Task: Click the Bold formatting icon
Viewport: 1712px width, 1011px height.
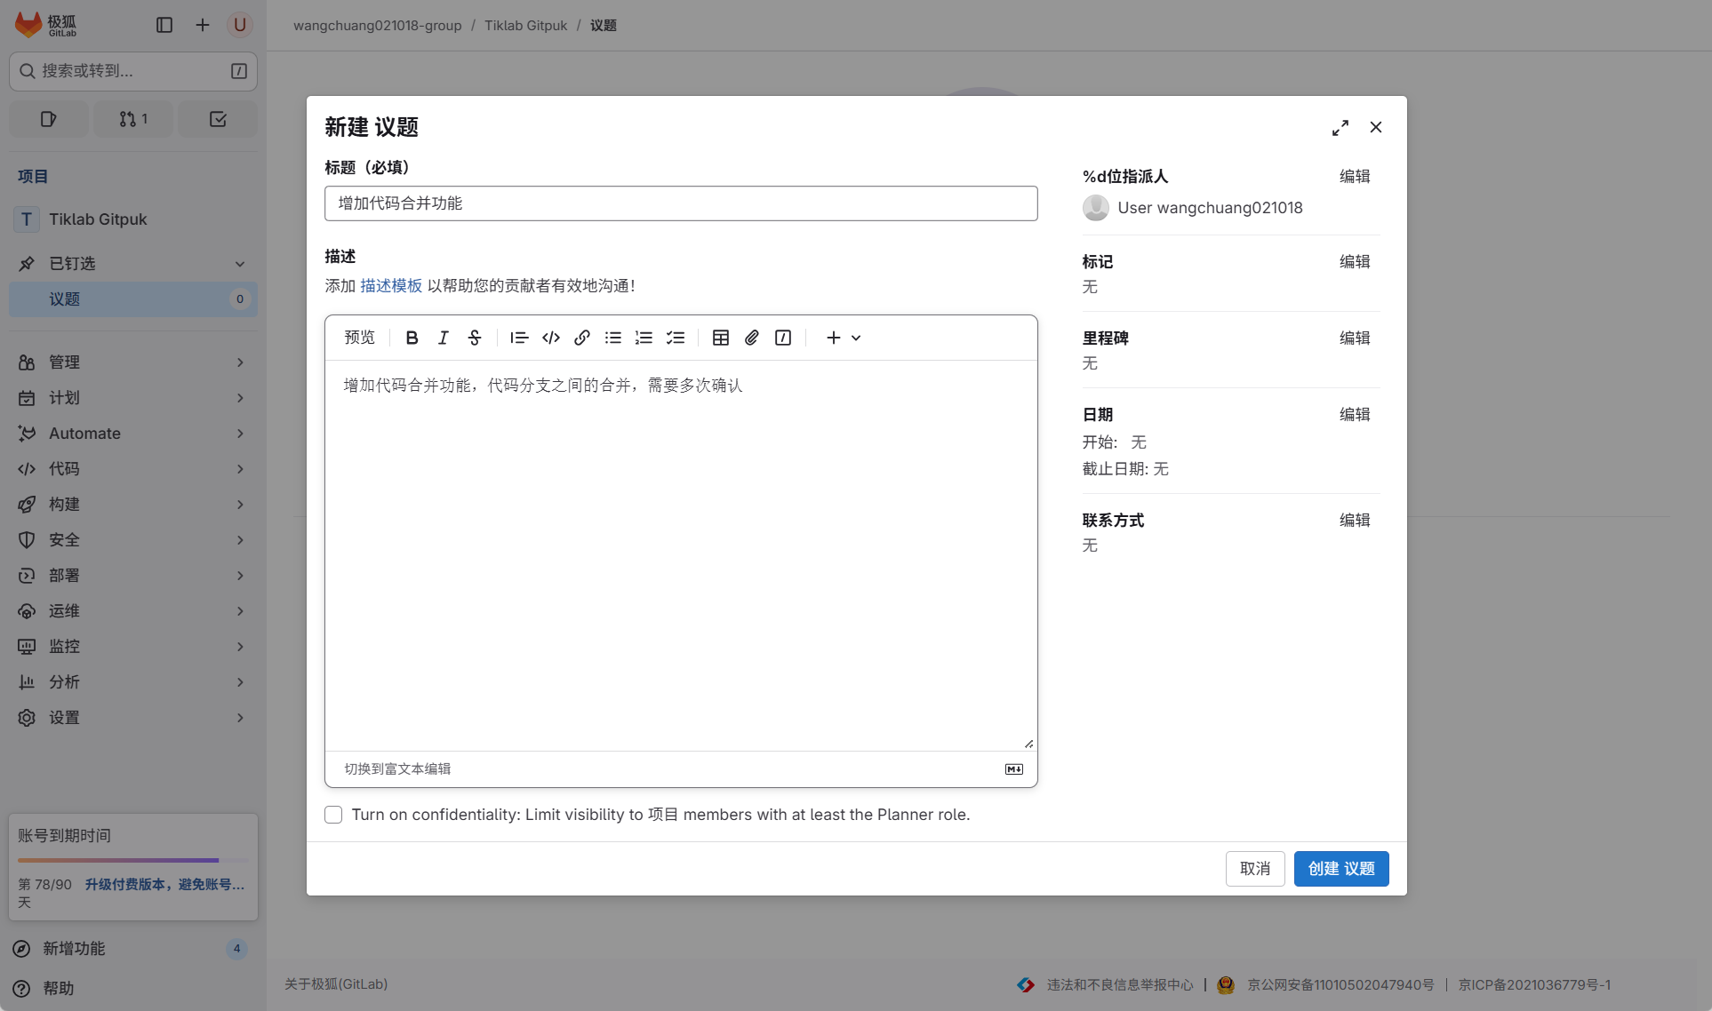Action: [412, 338]
